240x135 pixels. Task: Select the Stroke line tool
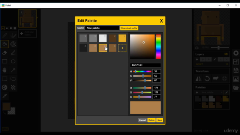click(x=13, y=53)
